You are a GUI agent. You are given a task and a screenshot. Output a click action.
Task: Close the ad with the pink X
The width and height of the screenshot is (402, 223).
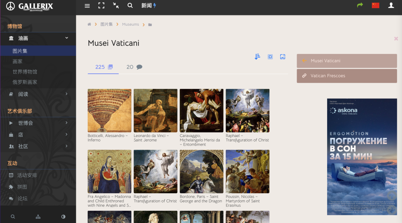coord(396,39)
